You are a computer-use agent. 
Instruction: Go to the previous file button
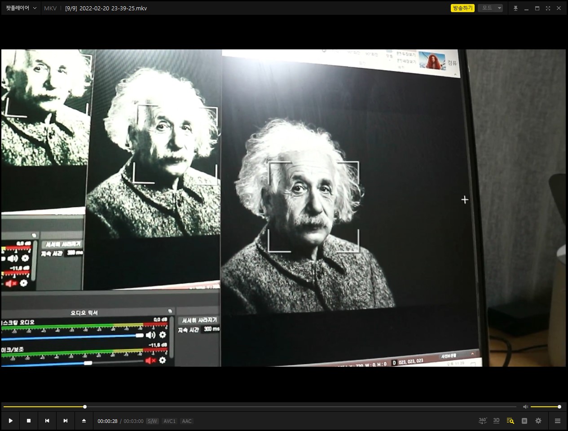pyautogui.click(x=47, y=421)
